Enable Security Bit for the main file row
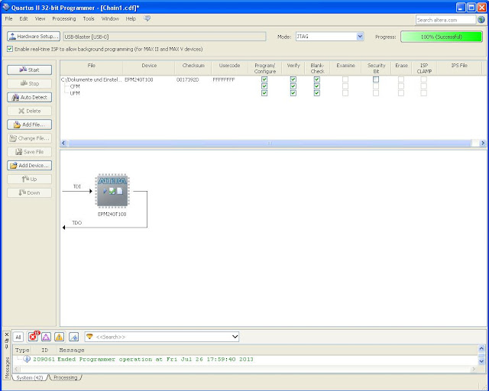The width and height of the screenshot is (489, 391). 376,79
